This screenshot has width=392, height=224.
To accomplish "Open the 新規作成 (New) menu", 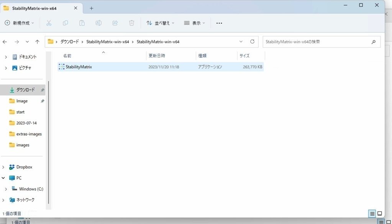I will pyautogui.click(x=19, y=23).
